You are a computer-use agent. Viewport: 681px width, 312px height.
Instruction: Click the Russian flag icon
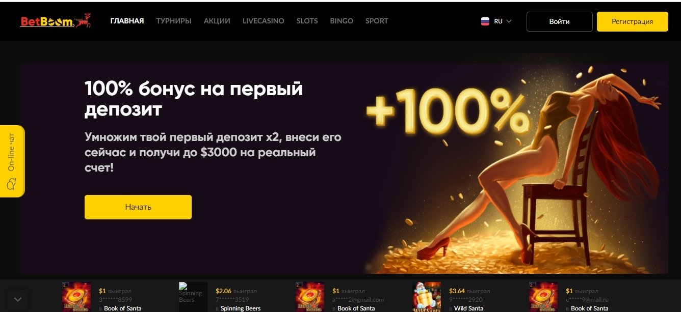[x=485, y=21]
